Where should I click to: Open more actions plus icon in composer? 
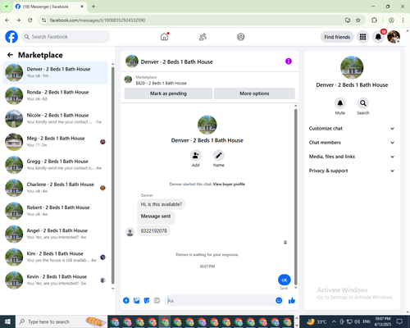pyautogui.click(x=126, y=301)
